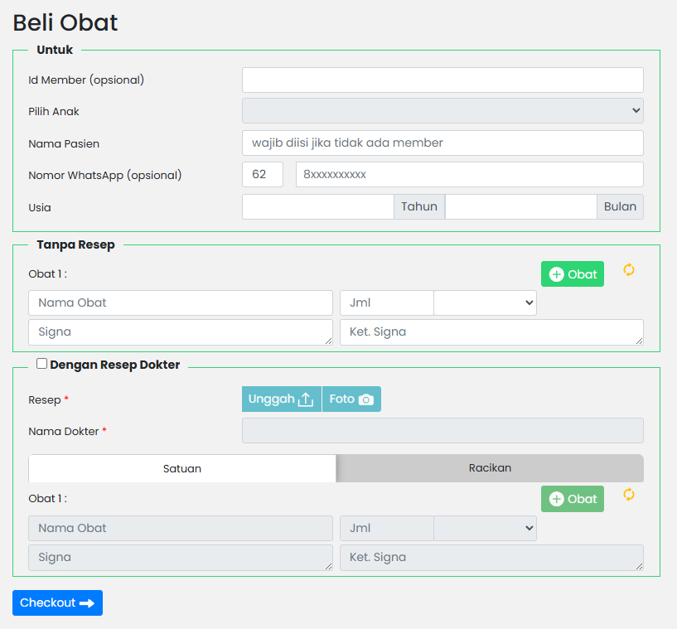Click the country code 62 field
The width and height of the screenshot is (677, 629).
[263, 175]
